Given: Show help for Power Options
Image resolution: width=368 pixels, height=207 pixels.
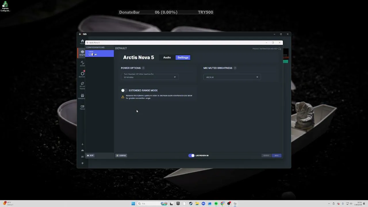Looking at the screenshot, I should pyautogui.click(x=143, y=68).
